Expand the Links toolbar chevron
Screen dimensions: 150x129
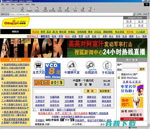click(148, 14)
